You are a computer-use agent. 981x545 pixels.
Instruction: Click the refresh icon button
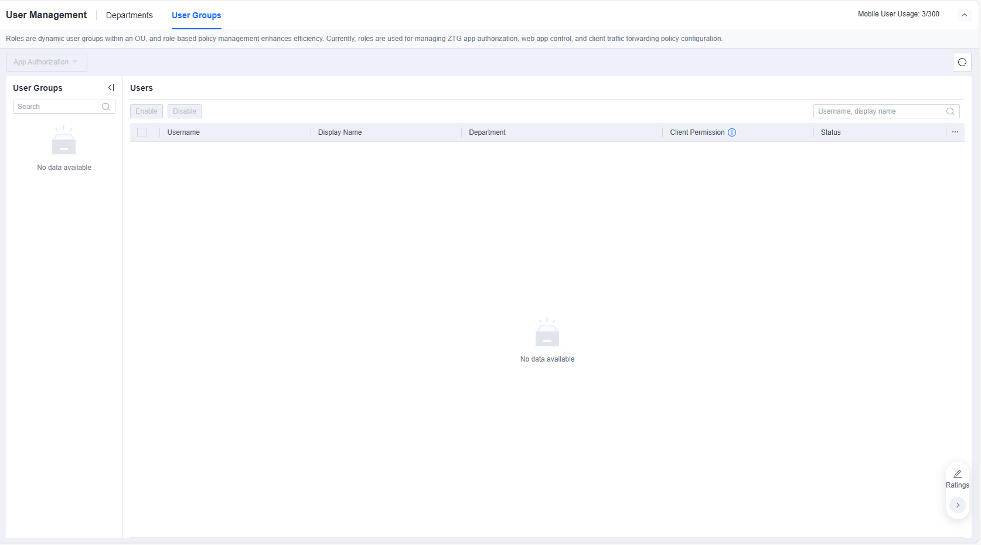point(962,62)
